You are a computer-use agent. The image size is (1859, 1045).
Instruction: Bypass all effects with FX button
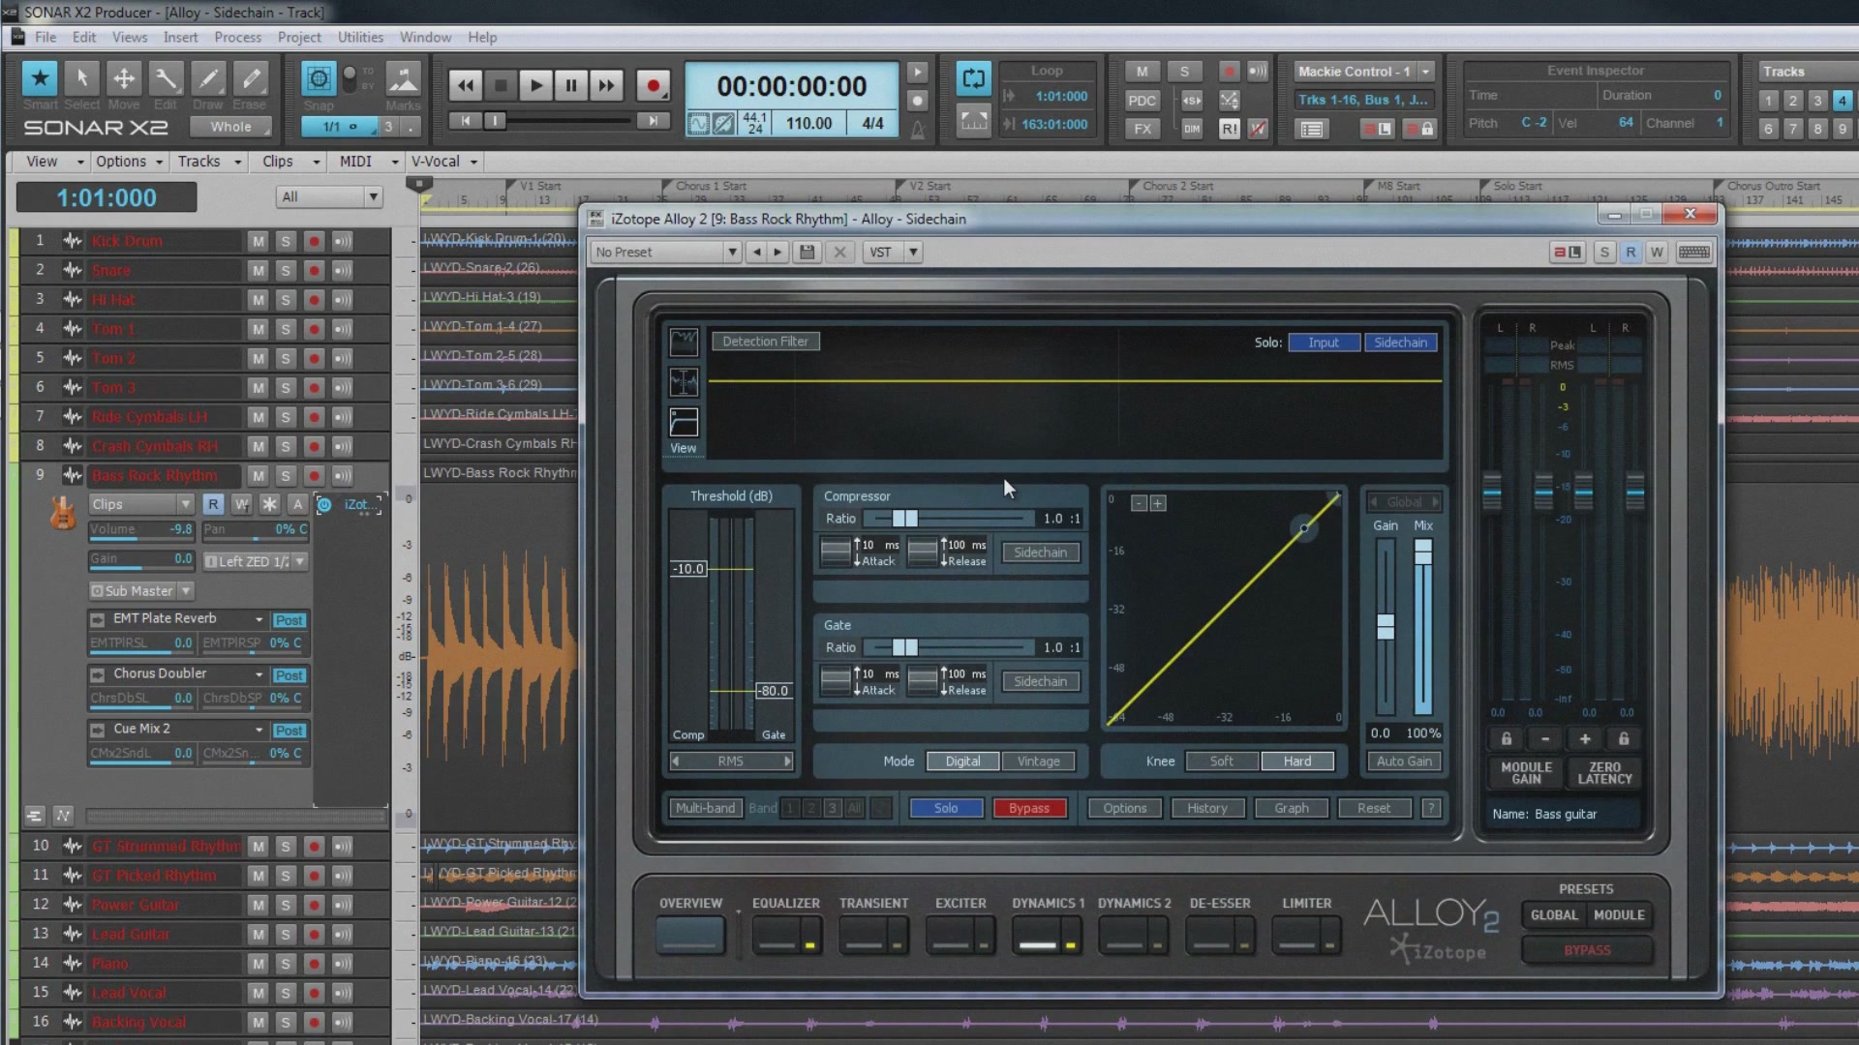click(1143, 129)
